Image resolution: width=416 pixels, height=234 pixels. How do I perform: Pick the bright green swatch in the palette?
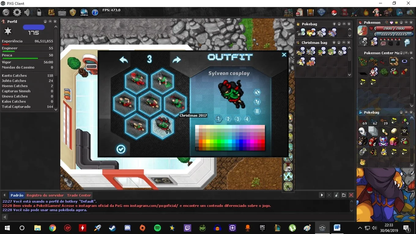(x=219, y=141)
